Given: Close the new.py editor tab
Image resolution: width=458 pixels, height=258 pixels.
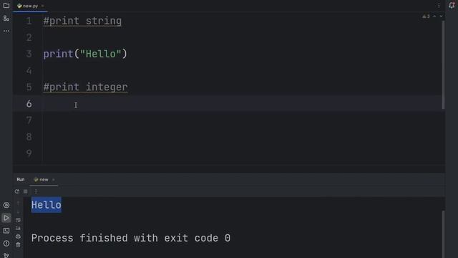Looking at the screenshot, I should (x=43, y=6).
